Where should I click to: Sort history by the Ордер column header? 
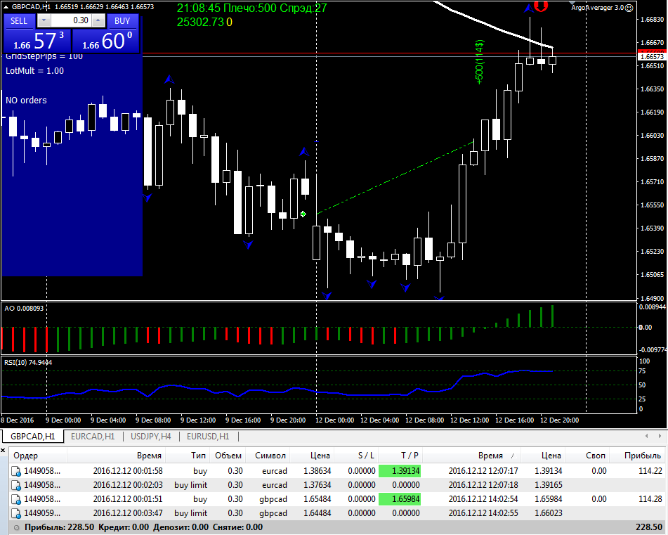click(37, 456)
